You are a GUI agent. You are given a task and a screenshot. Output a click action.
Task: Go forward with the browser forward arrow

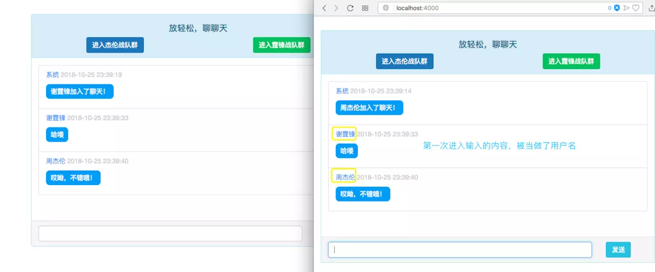(336, 8)
